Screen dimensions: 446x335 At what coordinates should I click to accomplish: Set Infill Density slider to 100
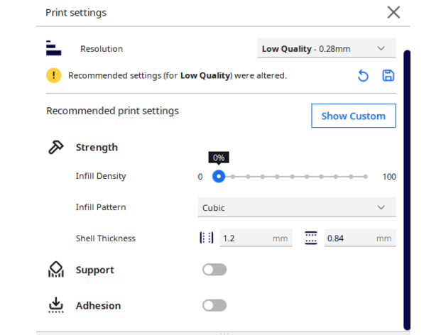pos(365,176)
